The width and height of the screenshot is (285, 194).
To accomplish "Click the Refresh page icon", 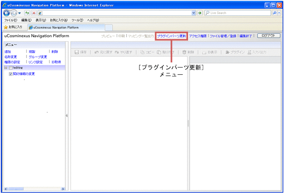I will (27, 13).
